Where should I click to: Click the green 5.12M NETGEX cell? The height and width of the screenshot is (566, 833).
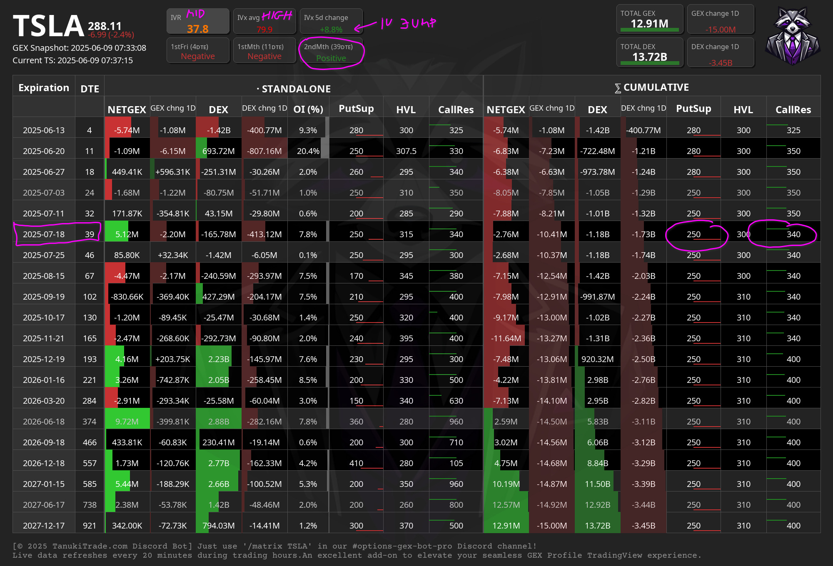(x=127, y=234)
